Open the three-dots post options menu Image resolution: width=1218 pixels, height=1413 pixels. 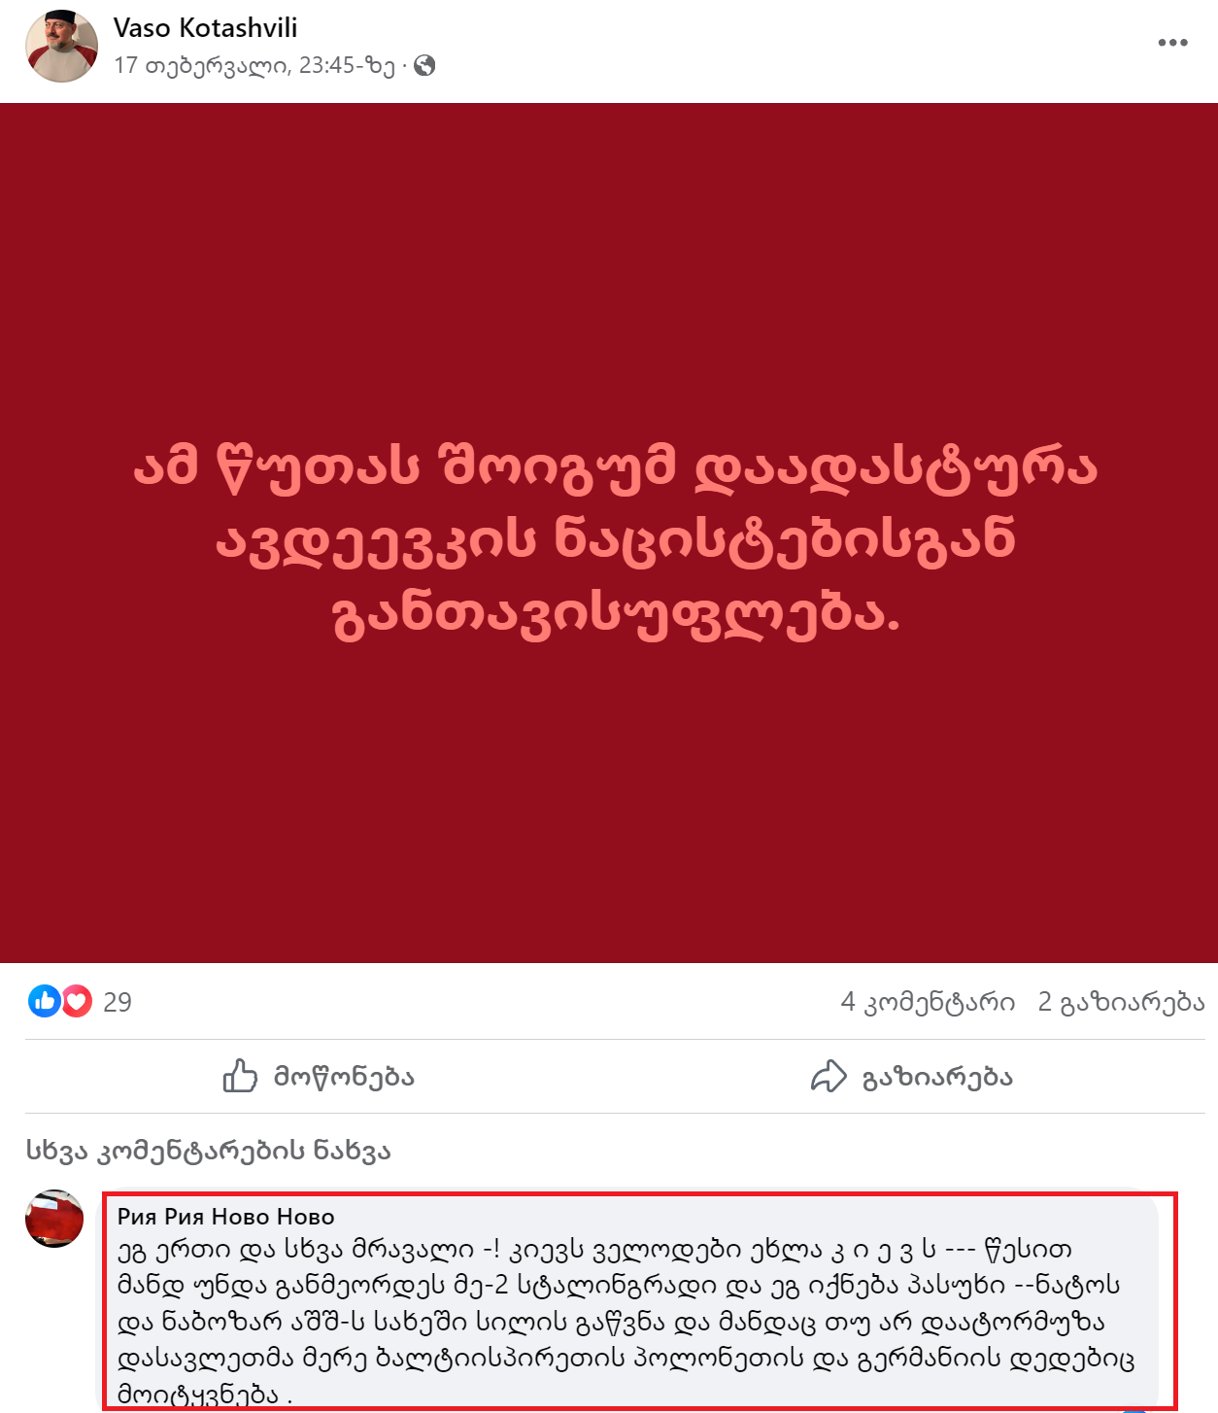tap(1172, 43)
